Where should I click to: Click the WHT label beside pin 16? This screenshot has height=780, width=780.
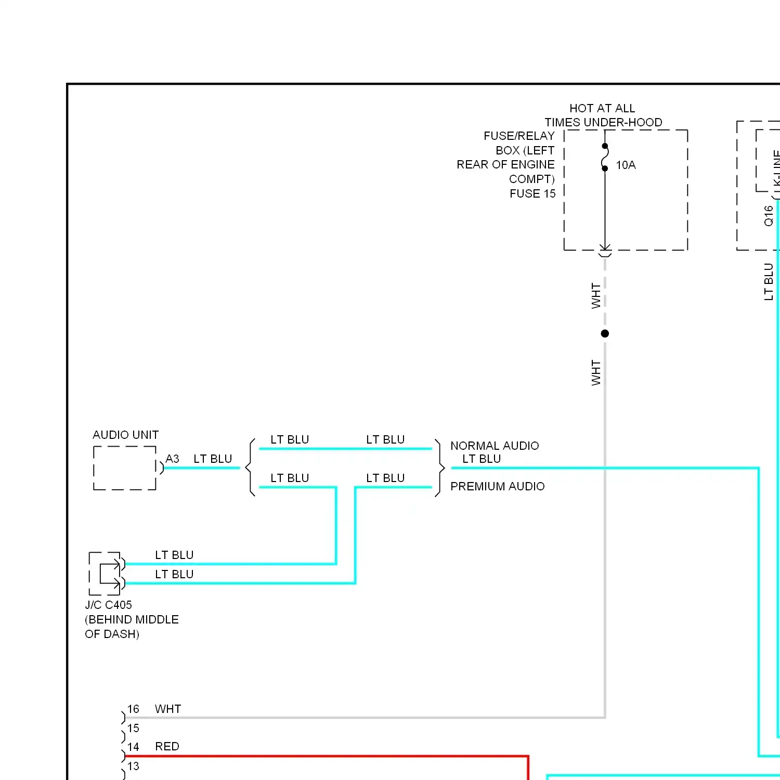(x=168, y=709)
